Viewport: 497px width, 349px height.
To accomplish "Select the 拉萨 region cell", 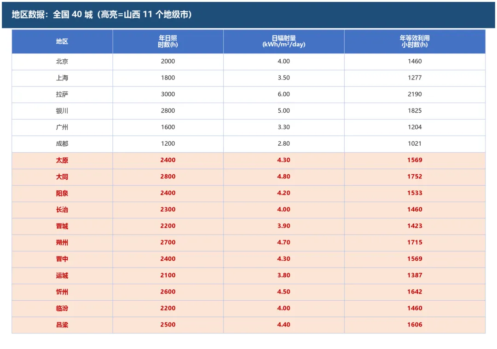I will tap(62, 94).
